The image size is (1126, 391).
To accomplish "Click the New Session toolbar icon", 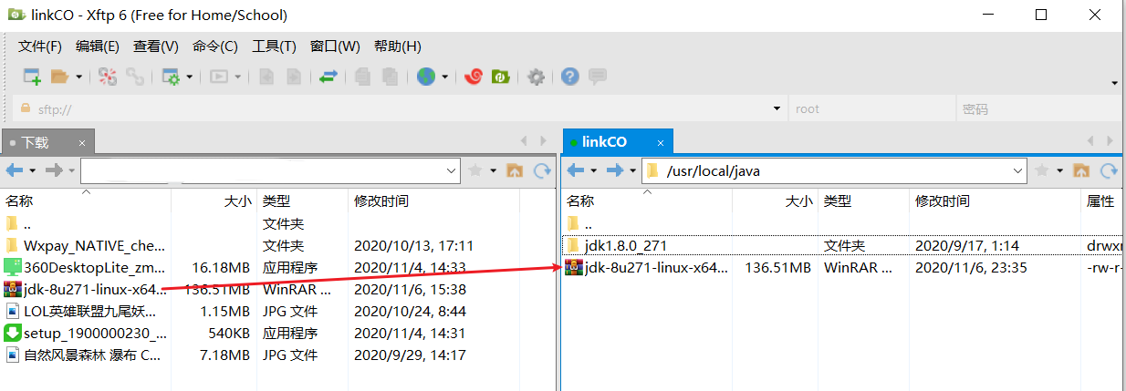I will tap(32, 77).
